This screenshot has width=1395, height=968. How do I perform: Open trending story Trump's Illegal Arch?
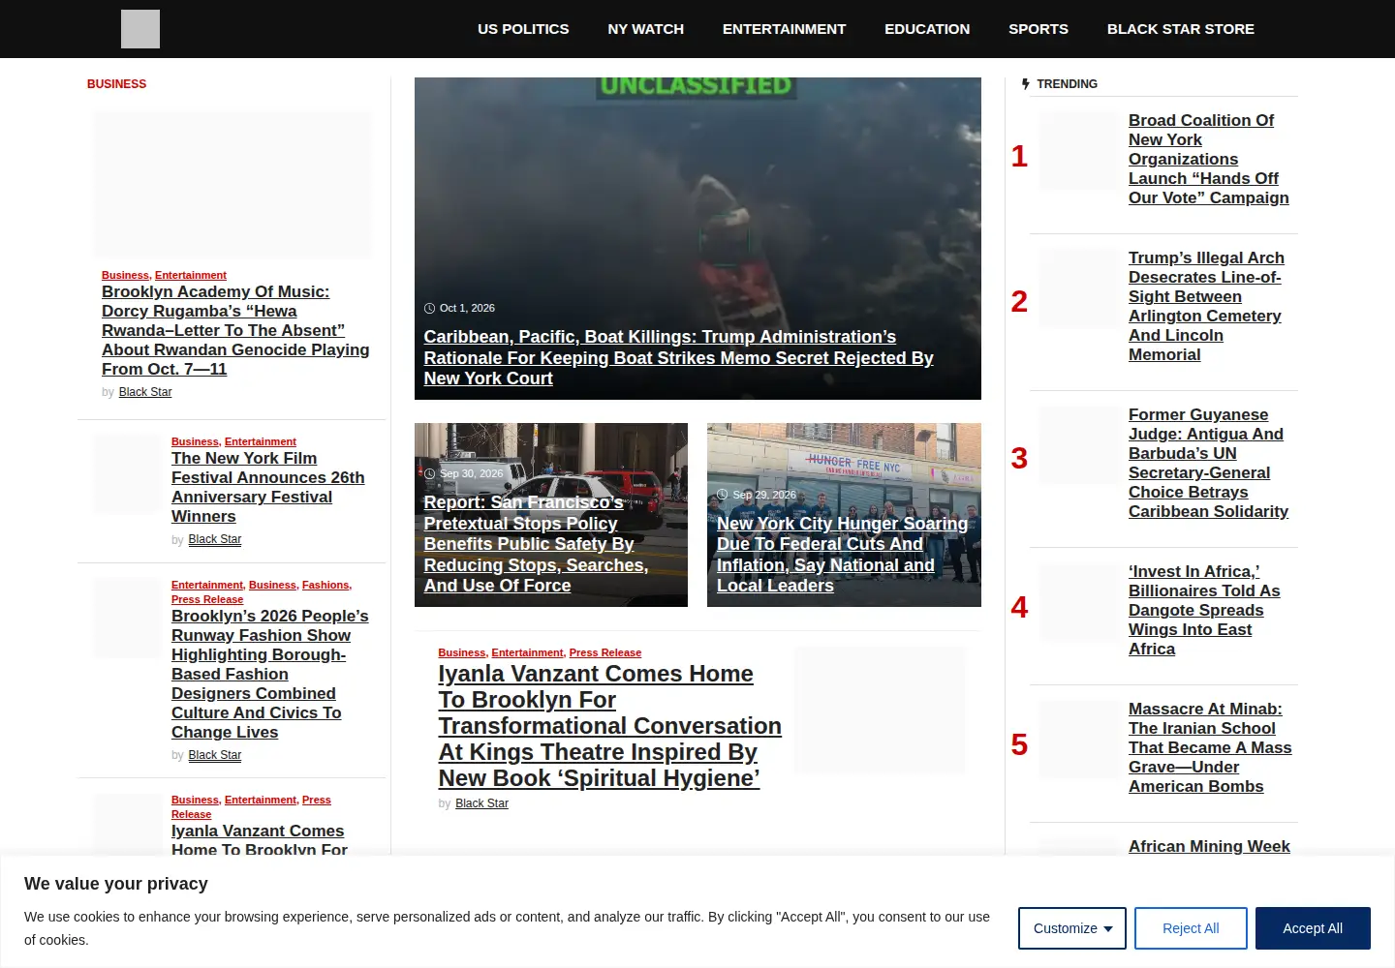click(x=1206, y=306)
